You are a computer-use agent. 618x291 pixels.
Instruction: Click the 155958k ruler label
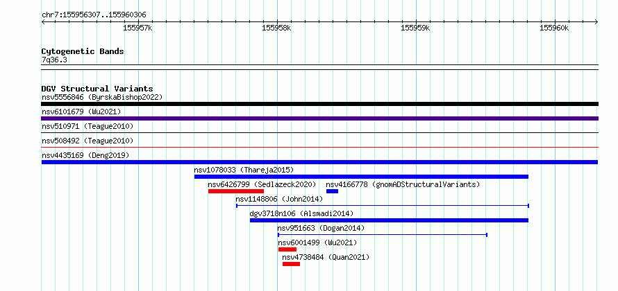pyautogui.click(x=276, y=28)
